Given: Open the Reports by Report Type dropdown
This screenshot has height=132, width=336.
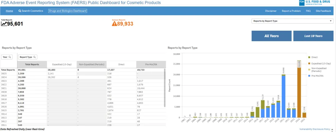Looking at the screenshot, I should [x=292, y=21].
